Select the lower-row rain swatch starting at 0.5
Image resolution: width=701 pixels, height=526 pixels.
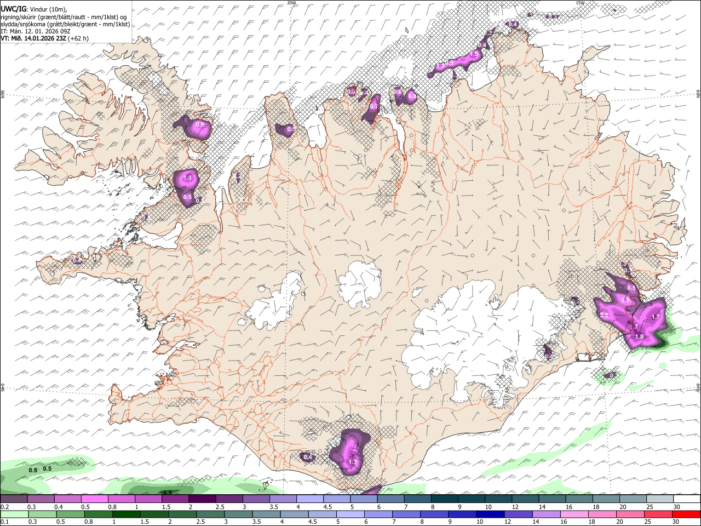(70, 514)
